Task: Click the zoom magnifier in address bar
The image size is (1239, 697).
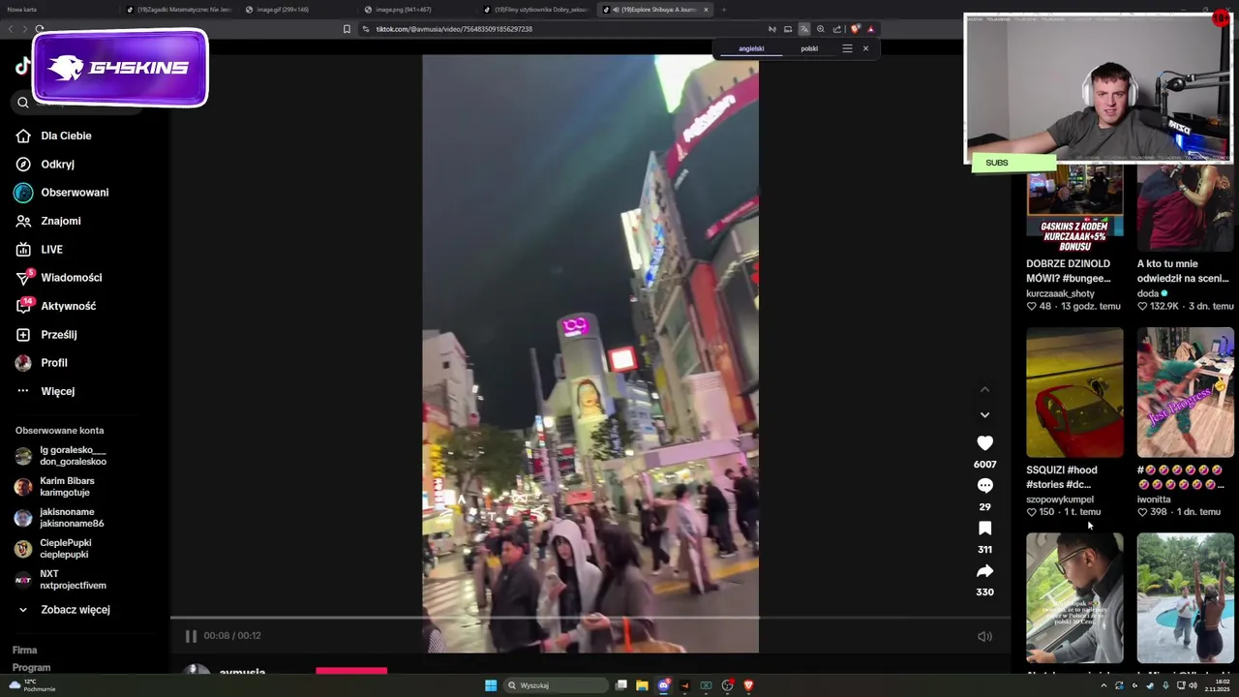Action: coord(821,29)
